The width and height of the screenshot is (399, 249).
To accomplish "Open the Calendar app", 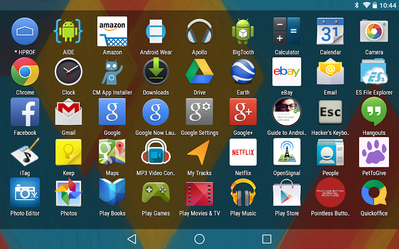I will point(330,31).
